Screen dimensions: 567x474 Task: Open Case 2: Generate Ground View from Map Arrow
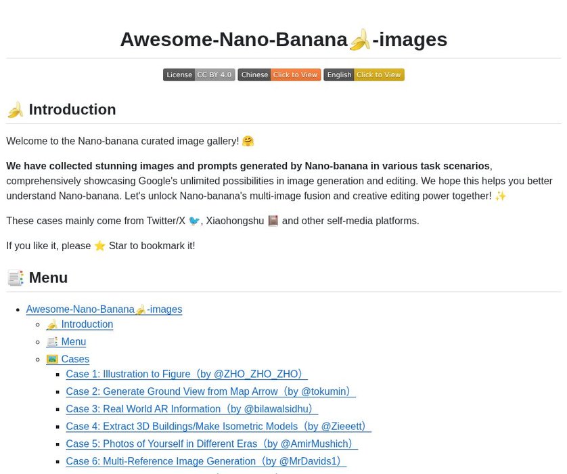[x=210, y=391]
